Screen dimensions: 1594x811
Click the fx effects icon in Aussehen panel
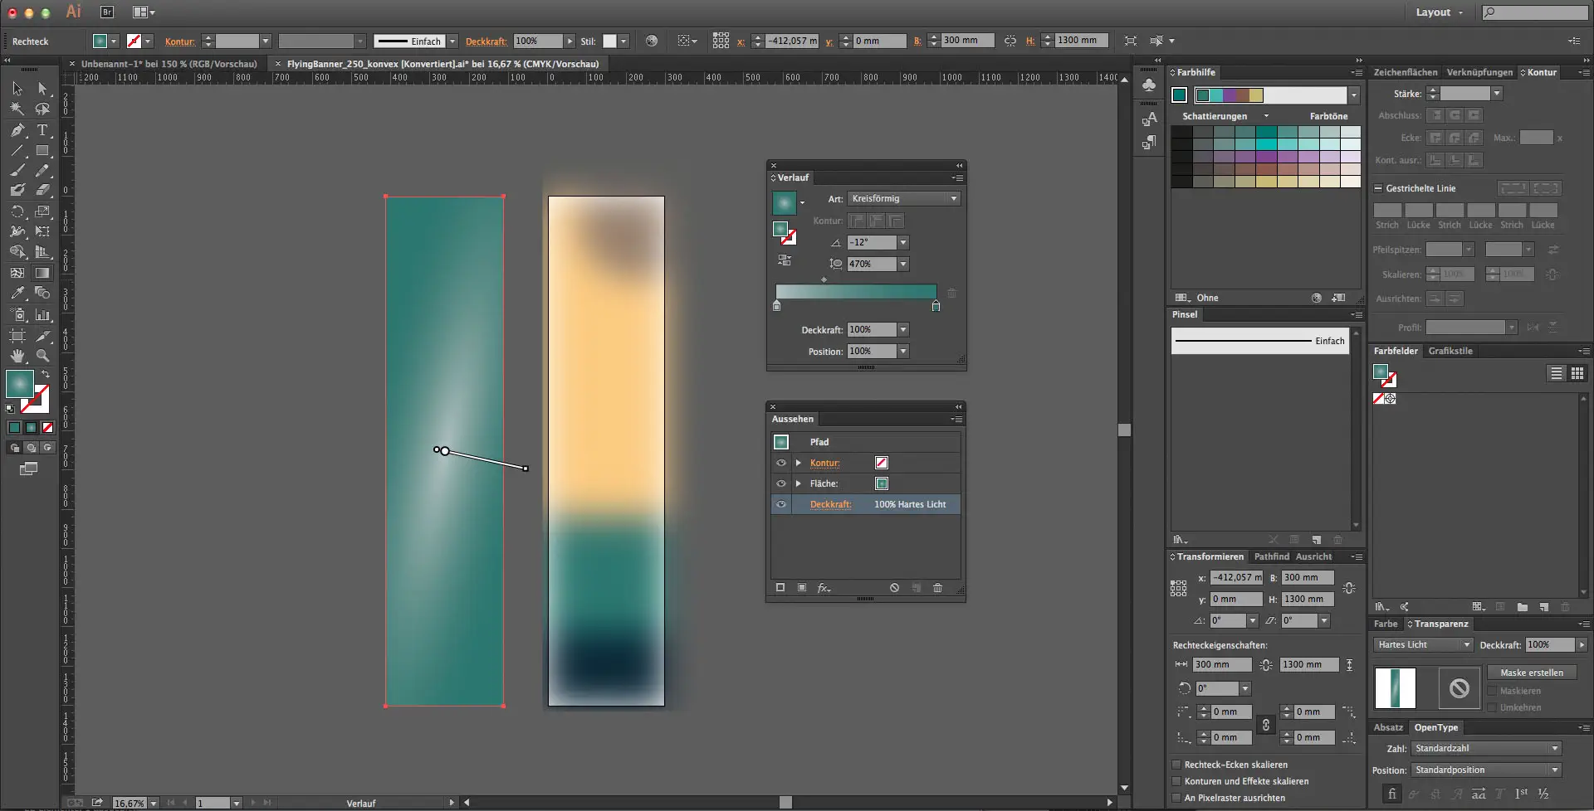pyautogui.click(x=824, y=588)
